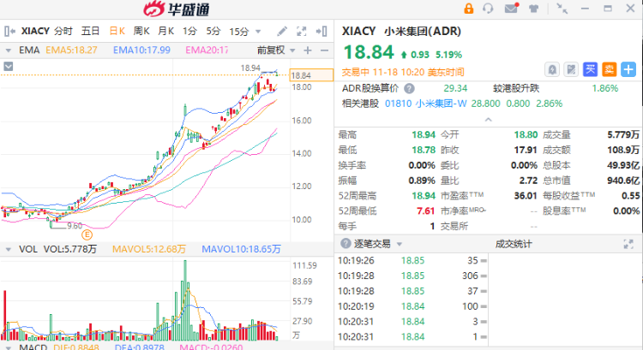Zoom in the chart with plus icon
Viewport: 643px width, 350px height.
point(308,50)
